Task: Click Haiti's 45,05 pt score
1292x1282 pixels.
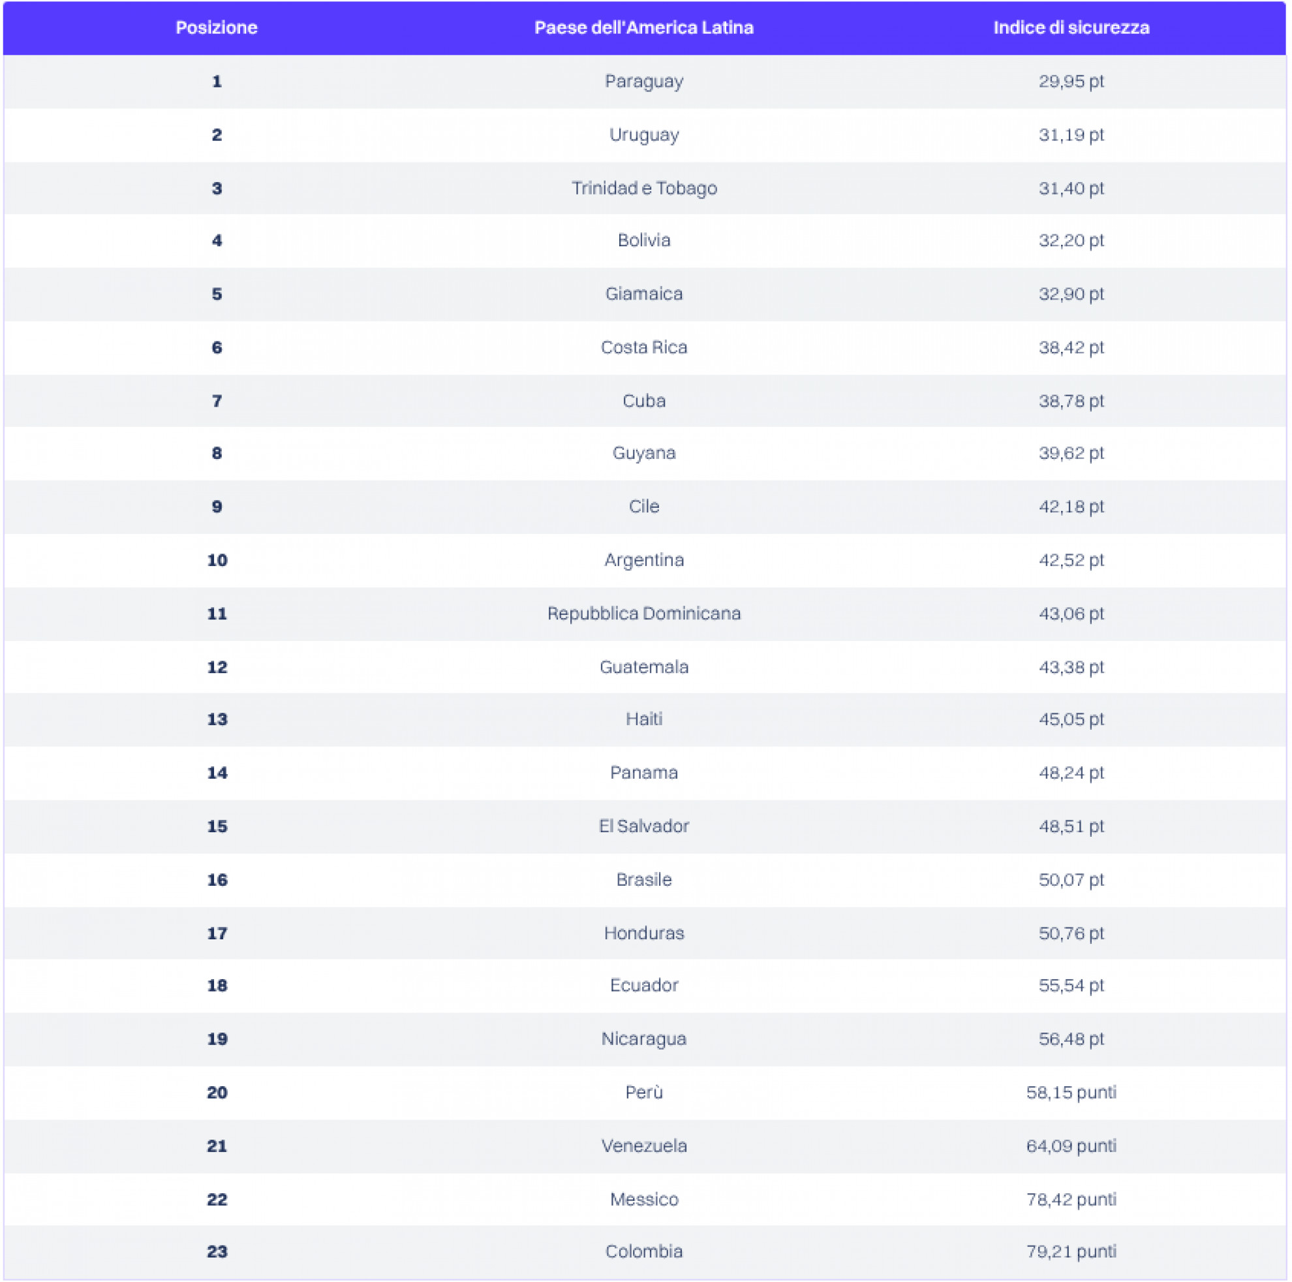Action: pyautogui.click(x=1071, y=719)
